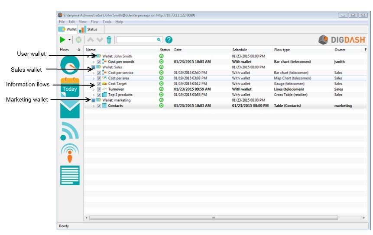Open the File menu
The height and width of the screenshot is (235, 373).
62,22
